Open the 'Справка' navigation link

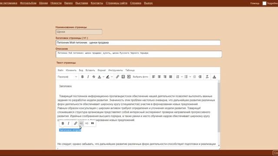(x=136, y=3)
